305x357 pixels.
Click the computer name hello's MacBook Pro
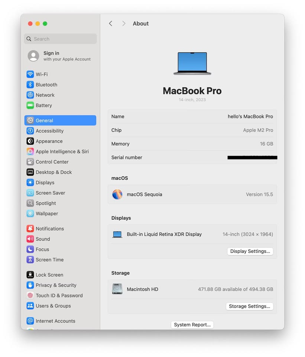[250, 116]
